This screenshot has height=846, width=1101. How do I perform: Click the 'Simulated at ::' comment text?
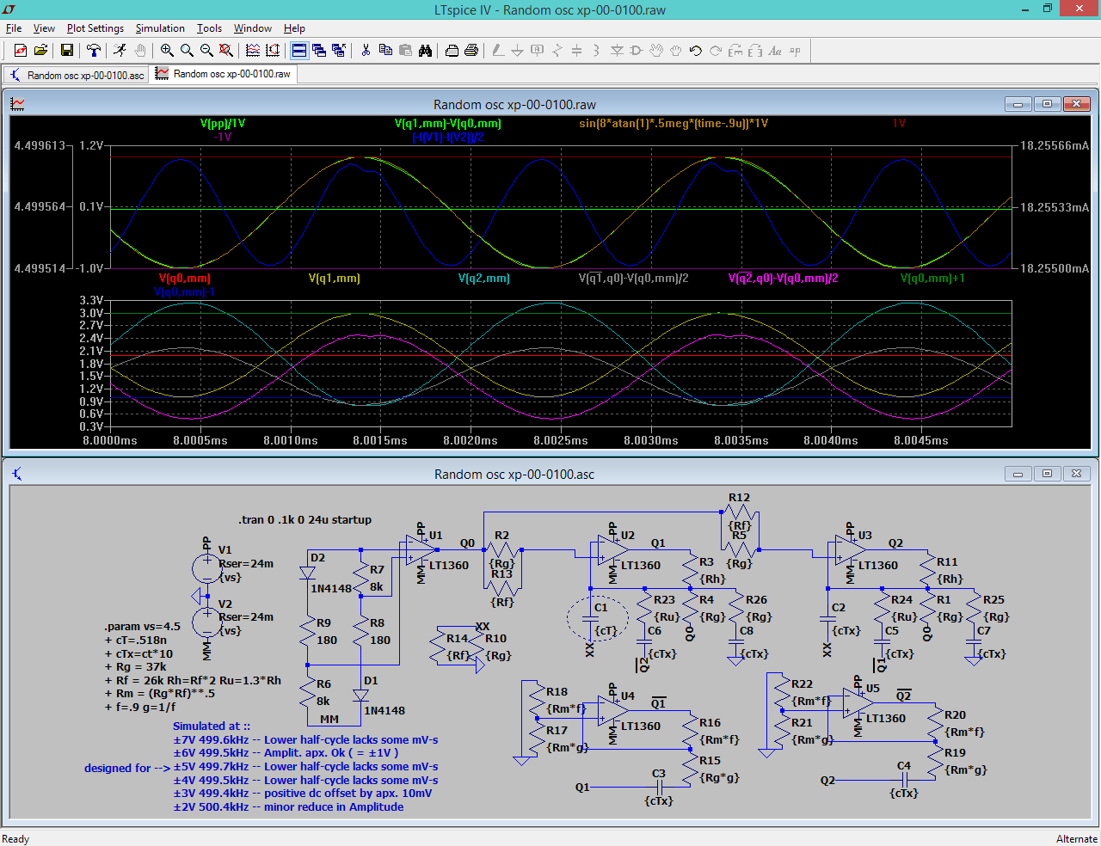pyautogui.click(x=212, y=726)
